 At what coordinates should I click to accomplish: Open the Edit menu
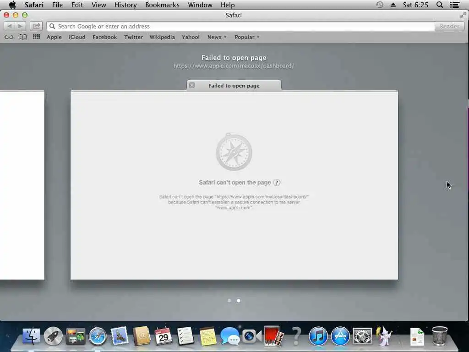[x=77, y=5]
